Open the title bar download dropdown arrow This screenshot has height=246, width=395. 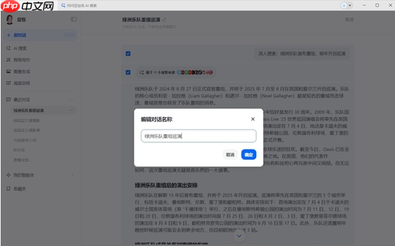click(349, 5)
